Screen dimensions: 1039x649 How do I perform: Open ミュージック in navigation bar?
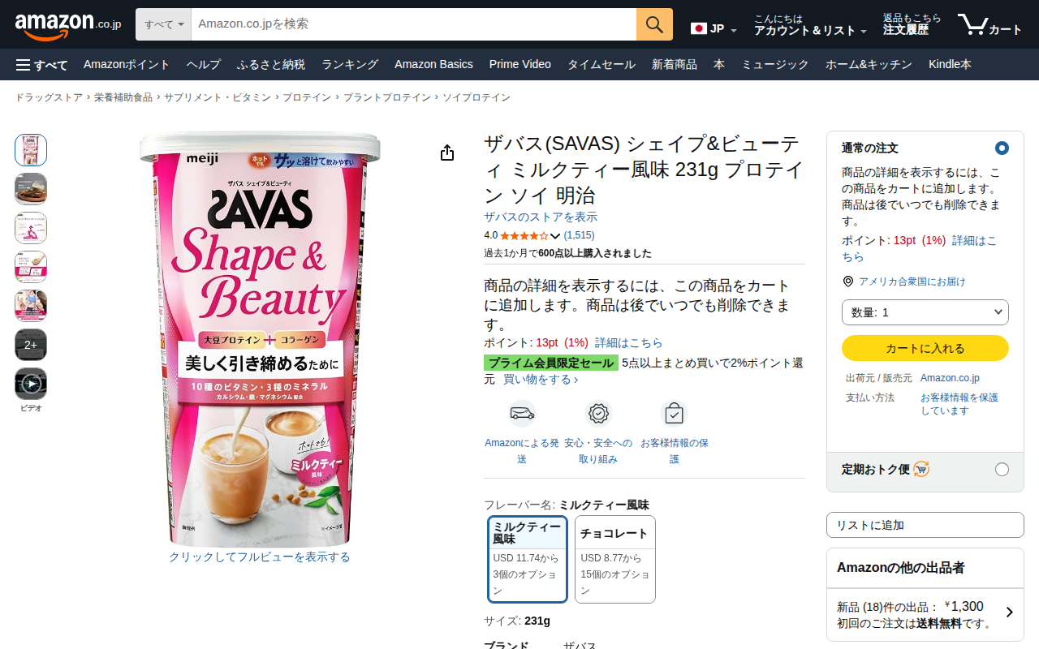click(775, 65)
